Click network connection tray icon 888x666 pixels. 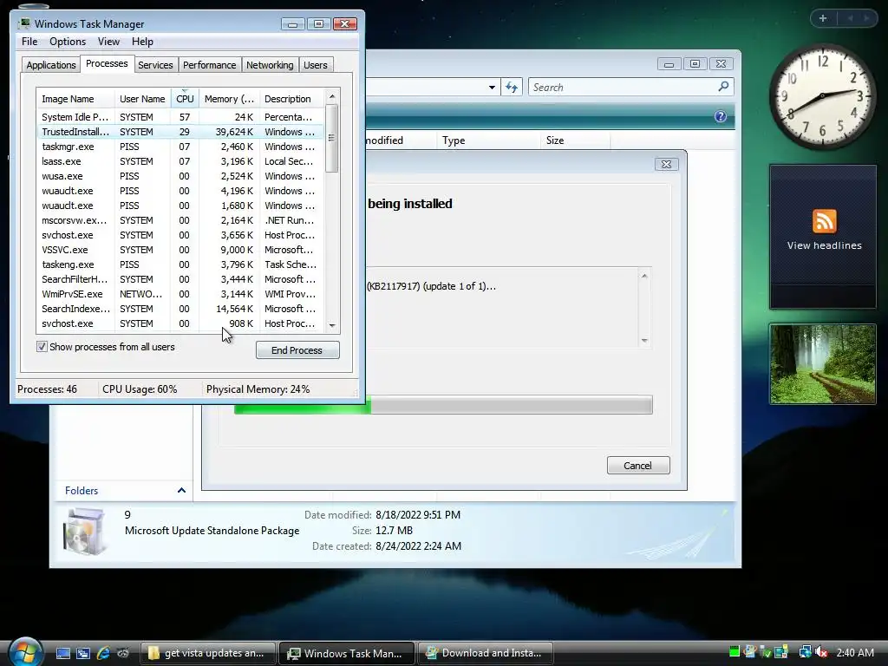tap(804, 652)
